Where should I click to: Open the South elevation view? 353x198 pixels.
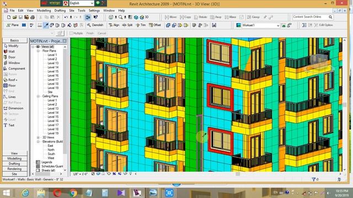pyautogui.click(x=51, y=154)
